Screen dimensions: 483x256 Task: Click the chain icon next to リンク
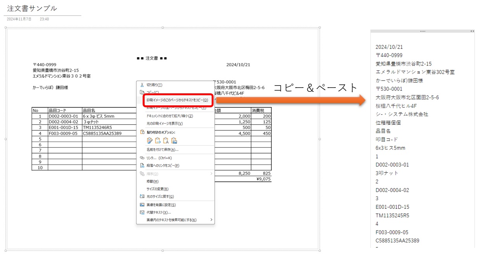click(x=142, y=158)
